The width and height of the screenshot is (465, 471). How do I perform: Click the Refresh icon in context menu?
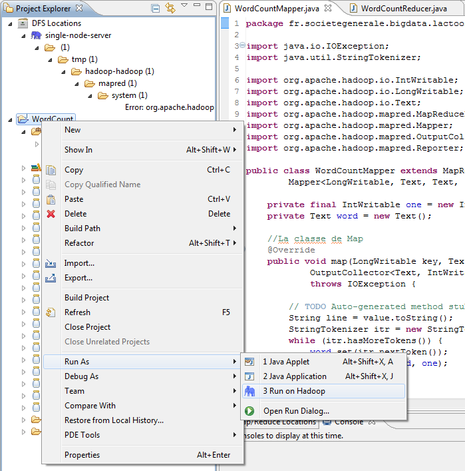click(x=51, y=312)
